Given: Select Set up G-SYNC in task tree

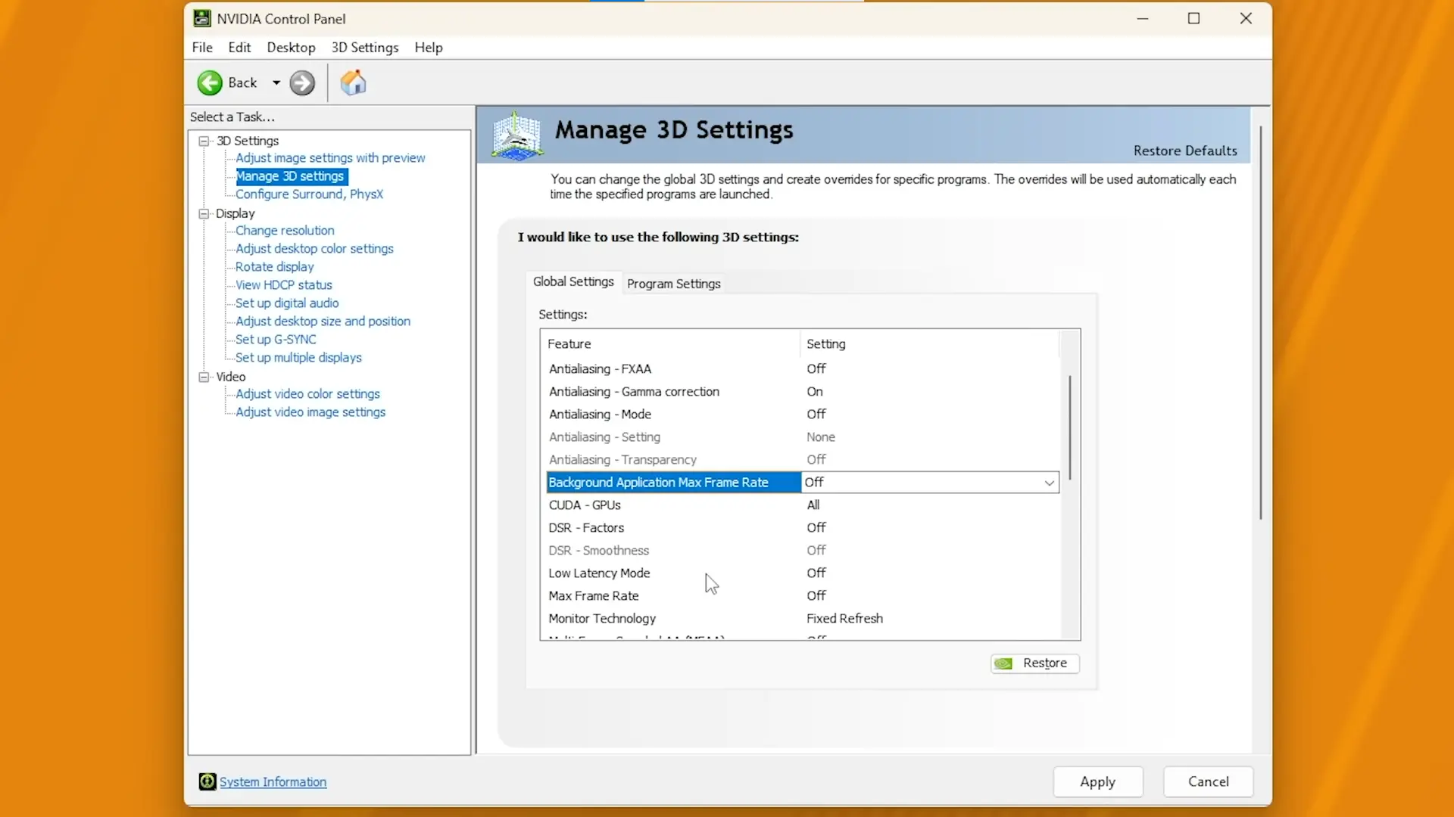Looking at the screenshot, I should (276, 340).
